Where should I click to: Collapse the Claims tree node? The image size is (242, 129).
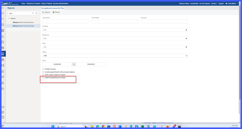(x=9, y=18)
